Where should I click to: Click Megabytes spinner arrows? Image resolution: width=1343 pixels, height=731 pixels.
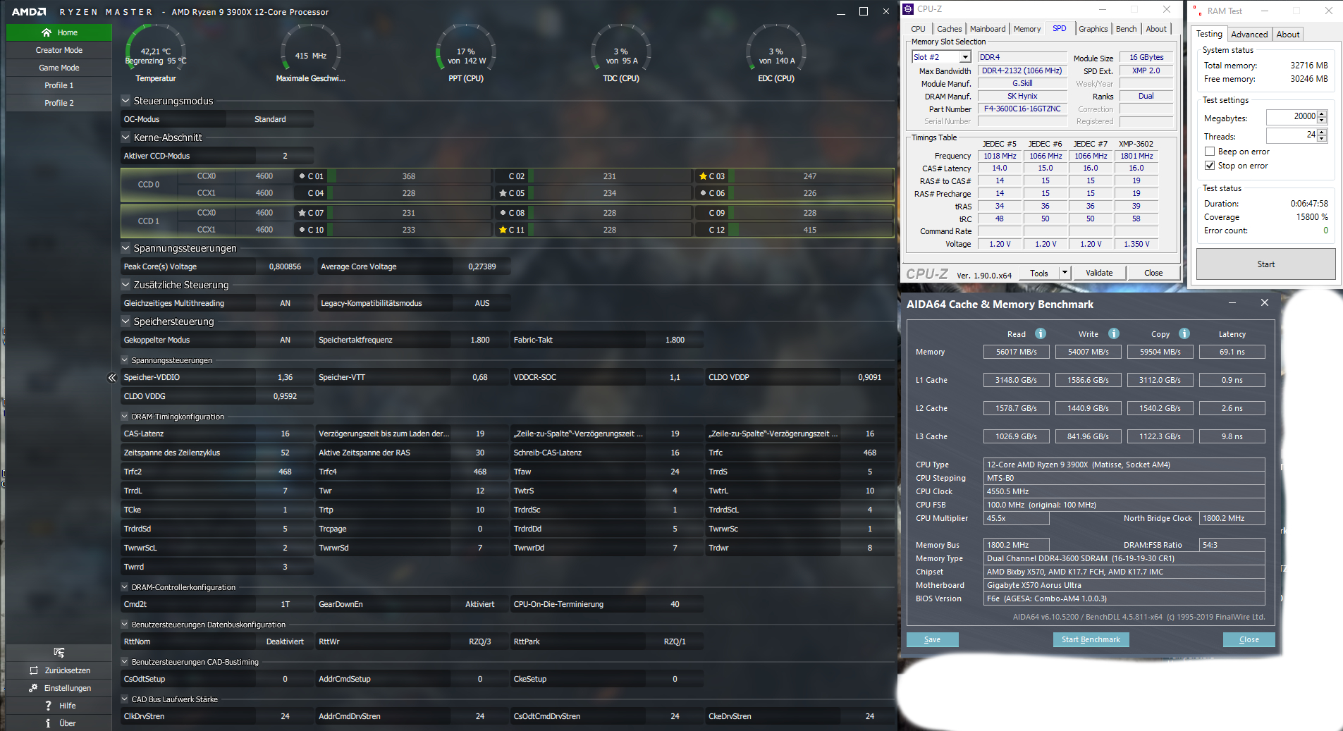(1322, 117)
